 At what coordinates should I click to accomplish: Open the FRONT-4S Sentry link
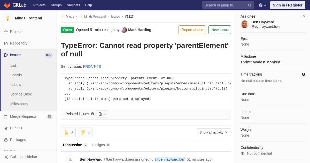92,66
